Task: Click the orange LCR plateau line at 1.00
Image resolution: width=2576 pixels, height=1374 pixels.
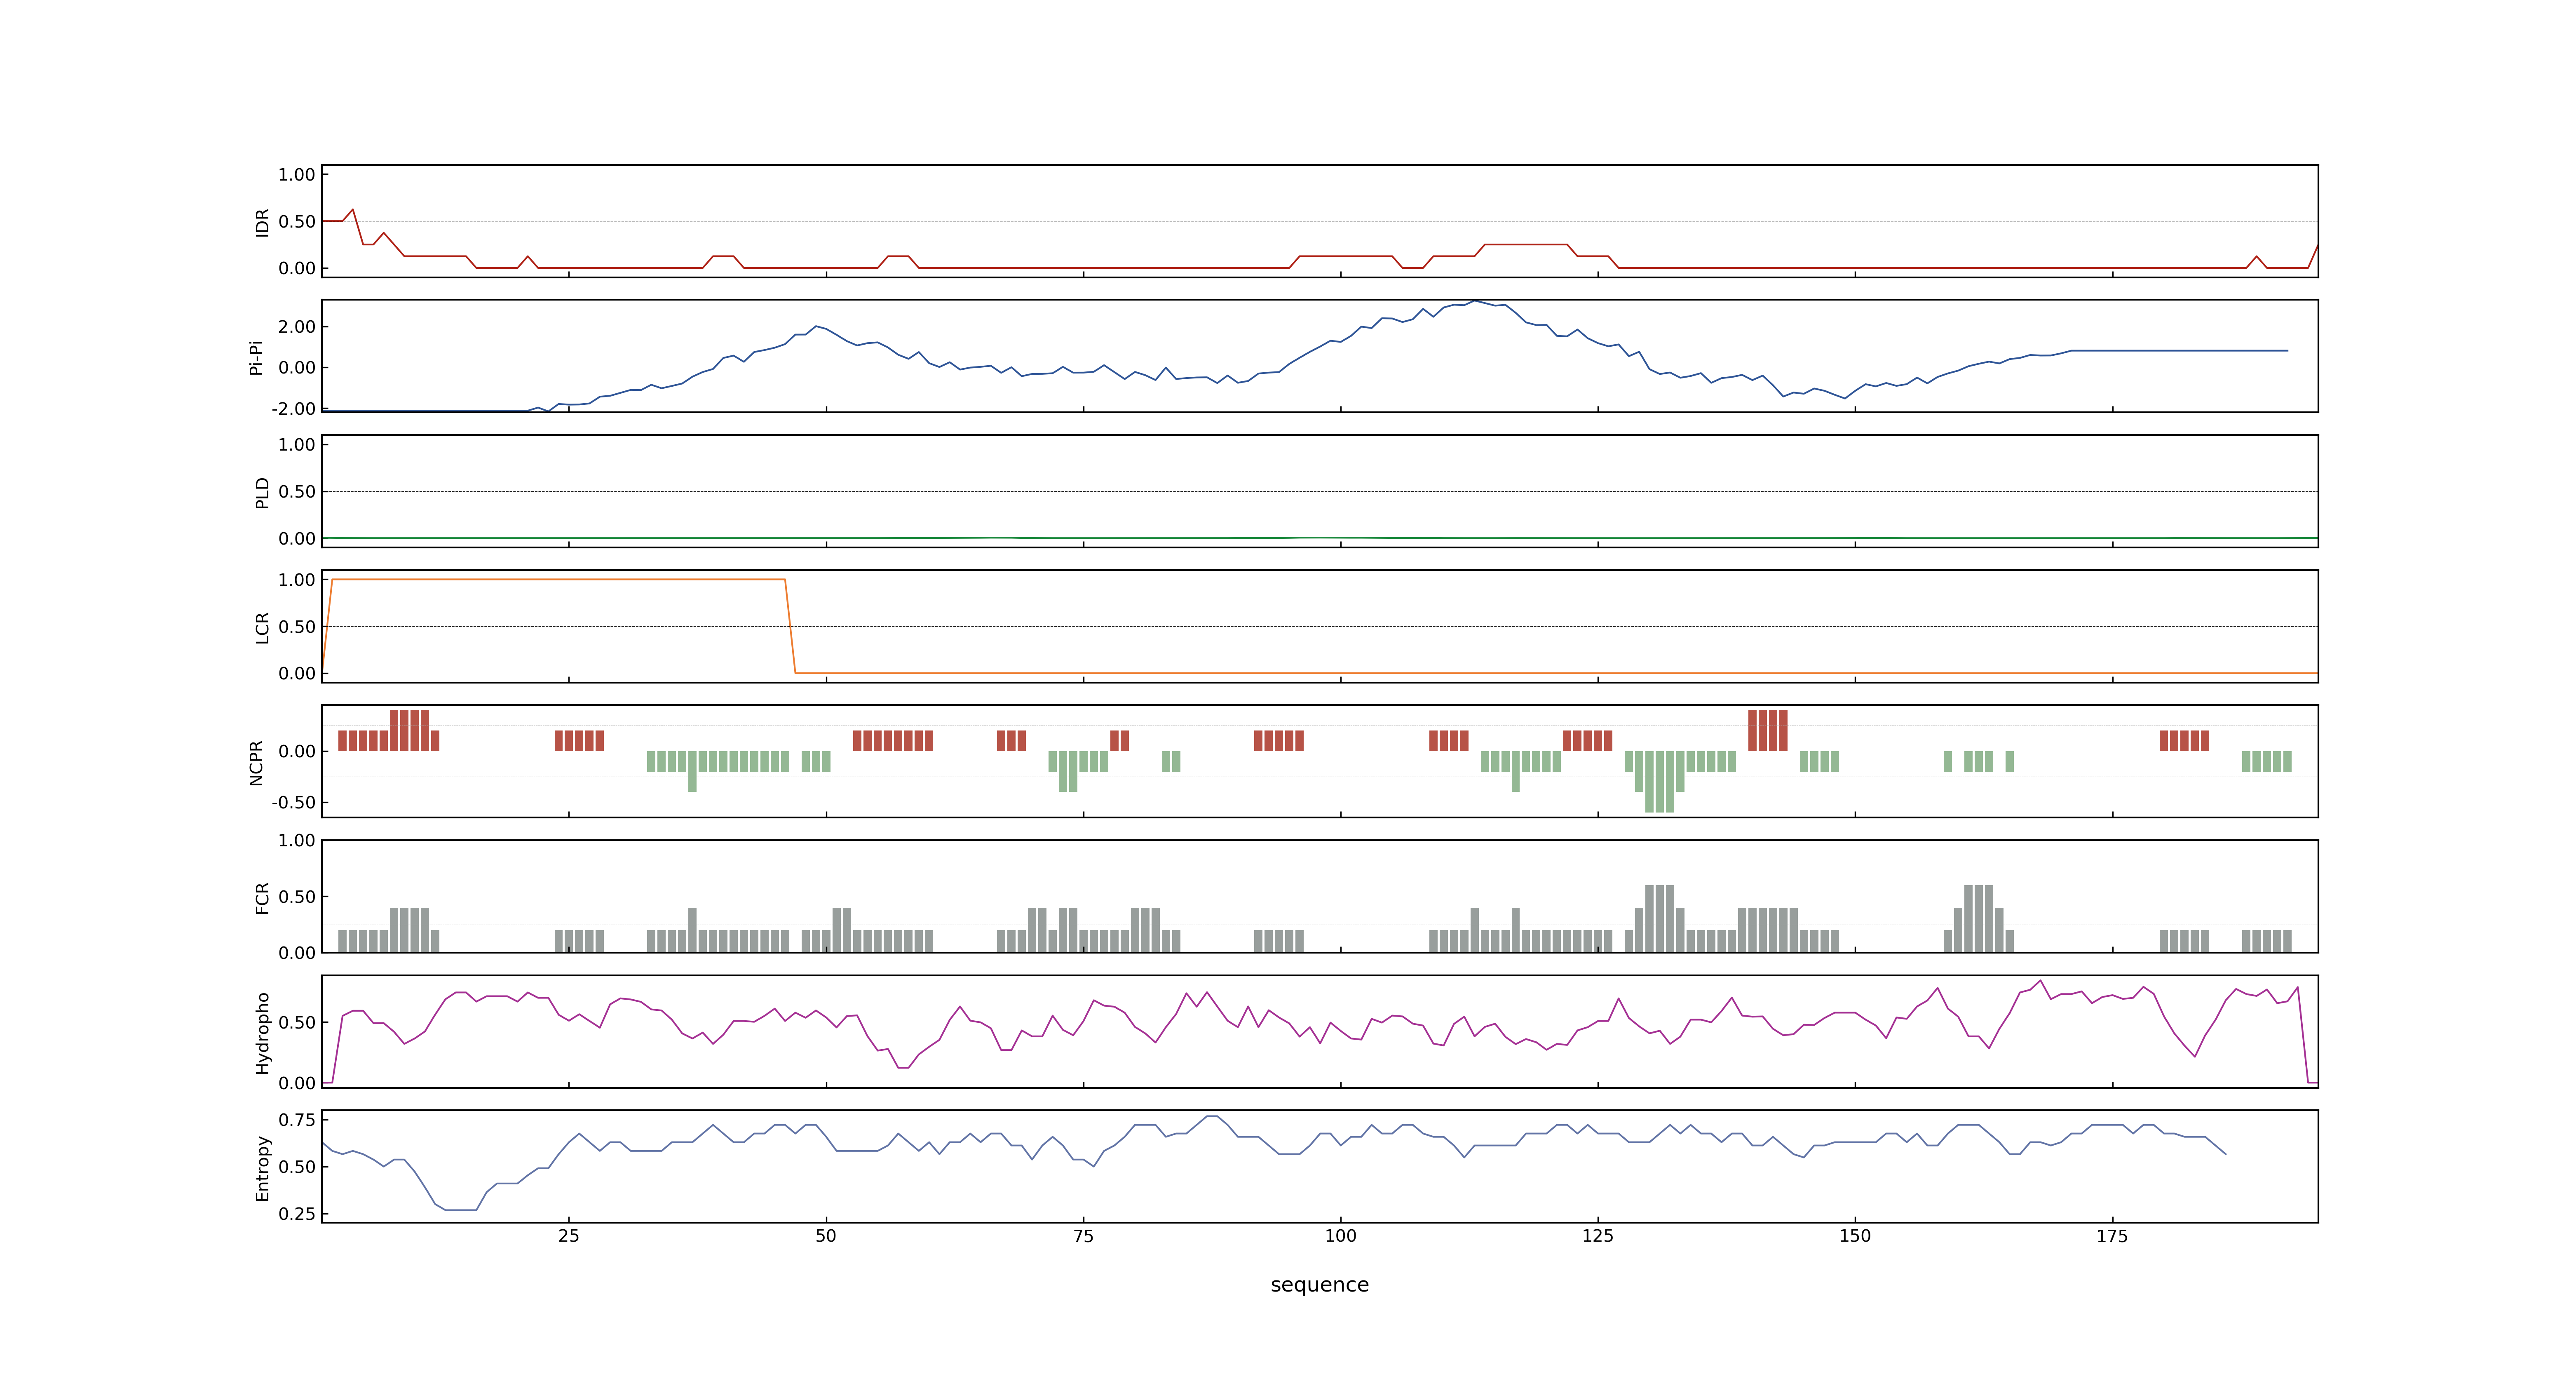Action: (x=558, y=579)
